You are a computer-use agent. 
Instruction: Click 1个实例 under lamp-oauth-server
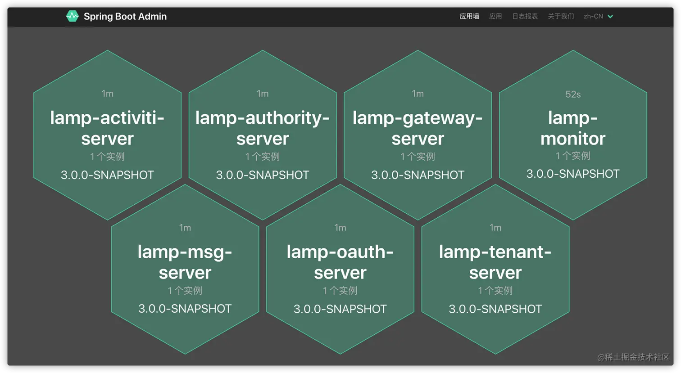pyautogui.click(x=340, y=291)
